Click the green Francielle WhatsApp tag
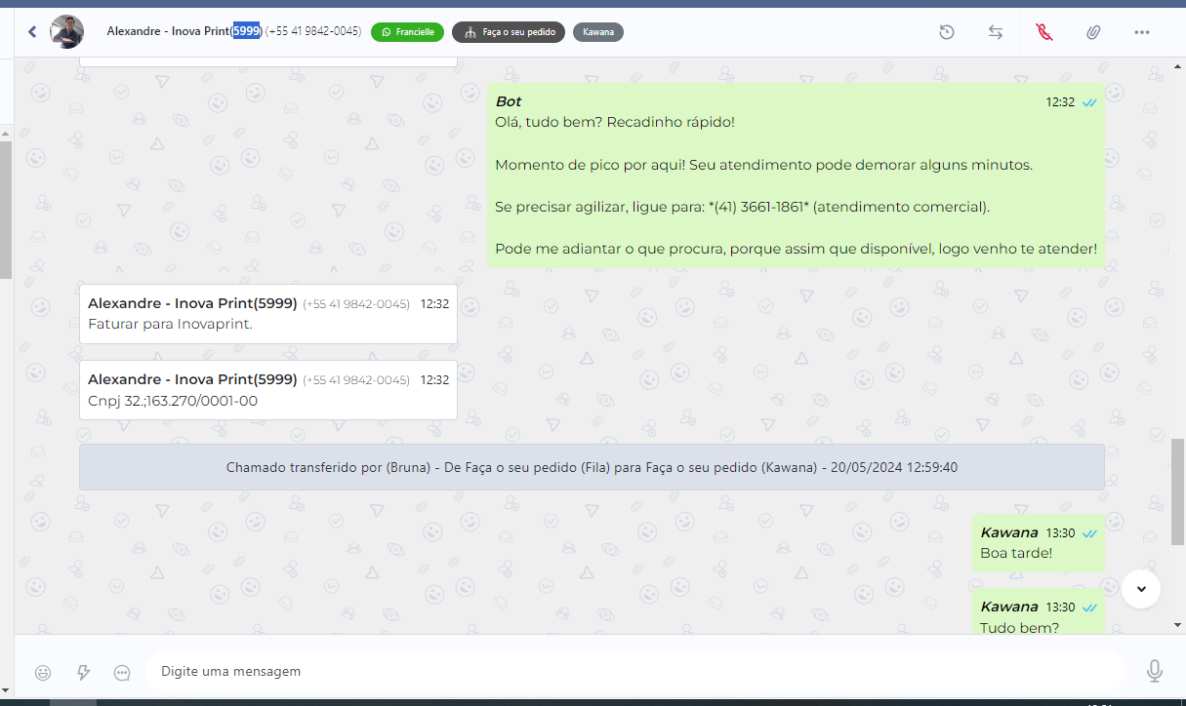 coord(407,32)
